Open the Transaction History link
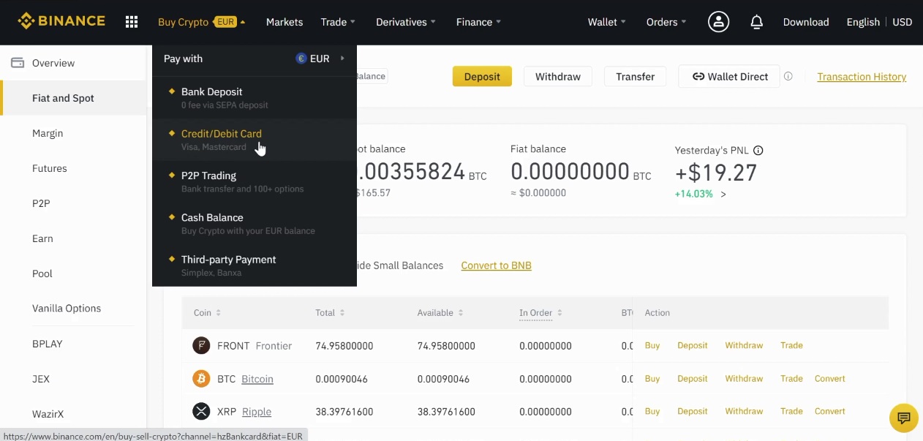Viewport: 923px width, 441px height. (x=862, y=76)
